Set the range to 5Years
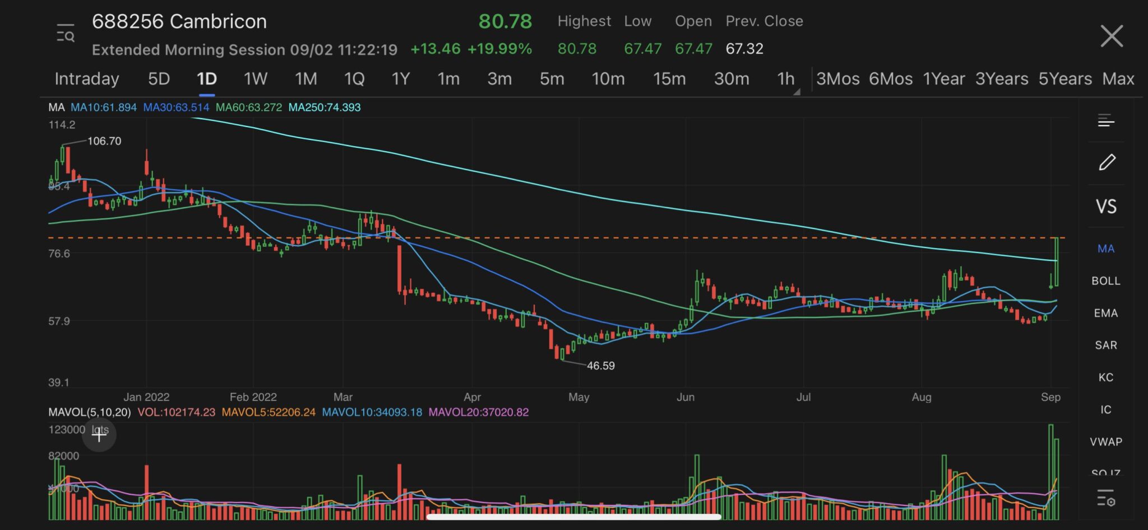Screen dimensions: 1148x530 click(x=1064, y=79)
